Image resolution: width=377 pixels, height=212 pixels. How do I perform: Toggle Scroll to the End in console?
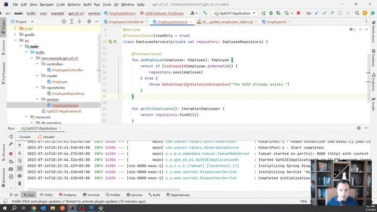pyautogui.click(x=19, y=168)
